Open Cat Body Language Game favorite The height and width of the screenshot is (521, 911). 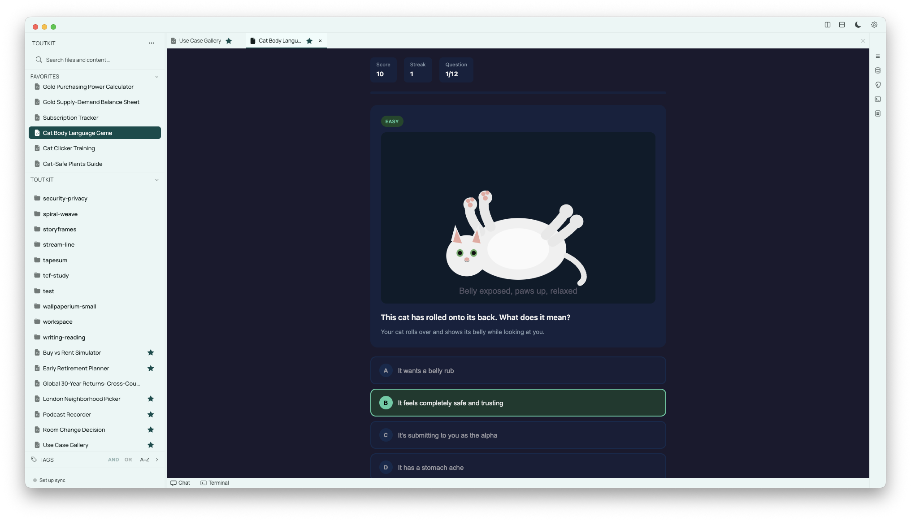point(95,133)
